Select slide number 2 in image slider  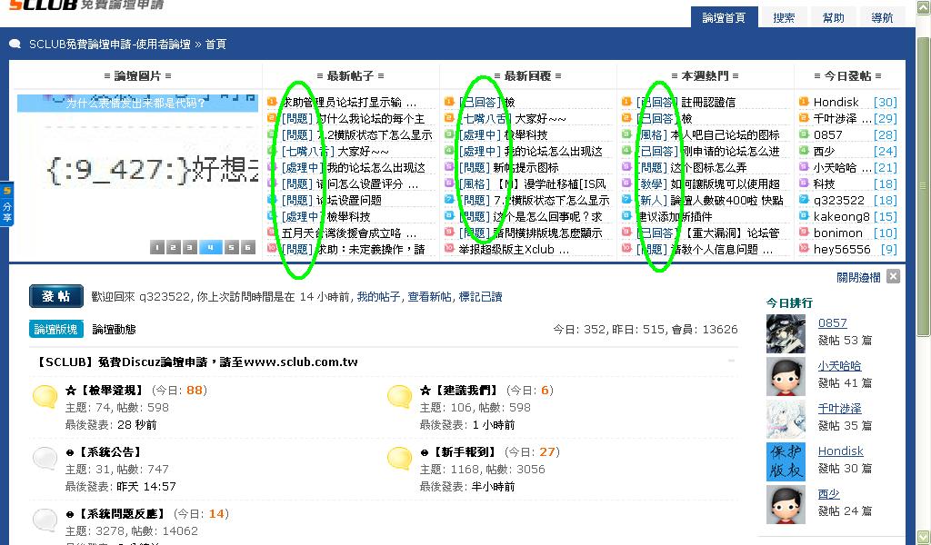pos(173,247)
